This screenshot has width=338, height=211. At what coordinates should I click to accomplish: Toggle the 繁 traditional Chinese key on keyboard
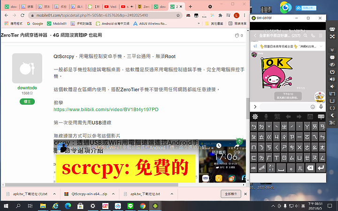[277, 117]
